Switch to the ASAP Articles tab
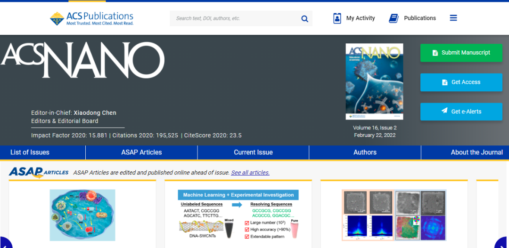 pyautogui.click(x=141, y=152)
